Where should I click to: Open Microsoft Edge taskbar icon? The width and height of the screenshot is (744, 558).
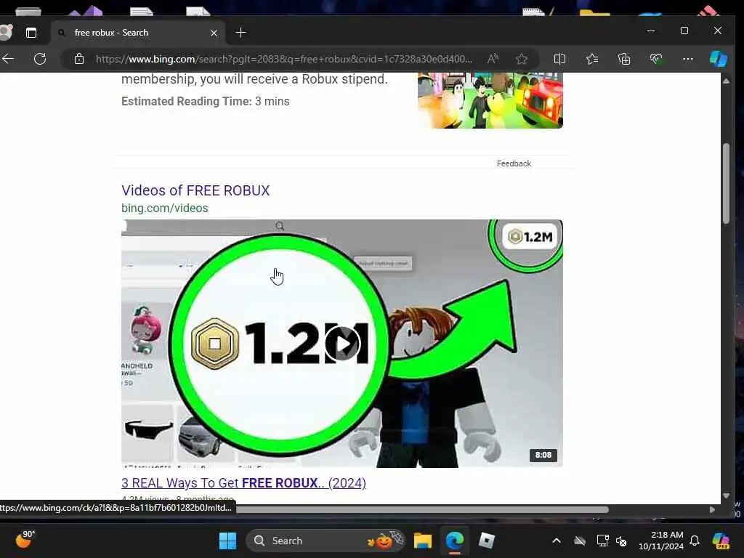455,541
